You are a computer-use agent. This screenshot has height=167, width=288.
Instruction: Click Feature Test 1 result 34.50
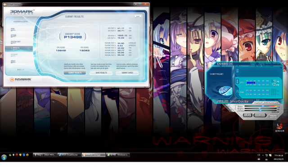click(x=121, y=43)
